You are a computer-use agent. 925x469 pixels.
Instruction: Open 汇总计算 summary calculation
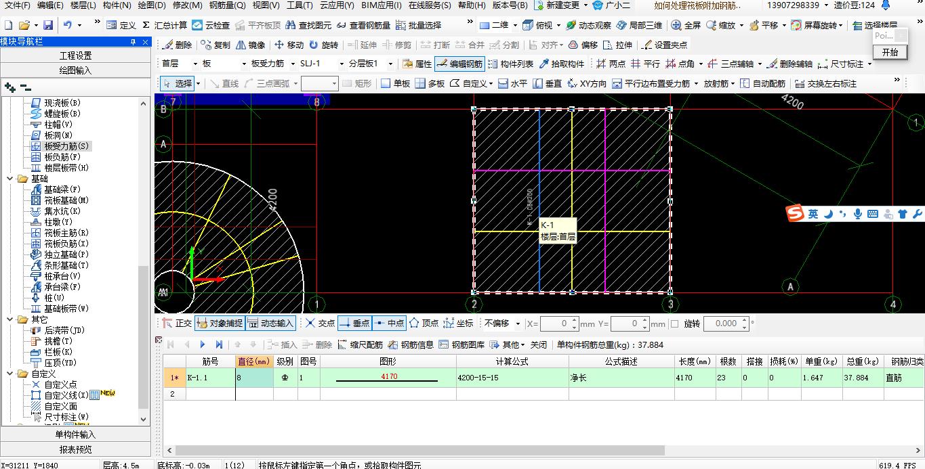click(x=165, y=25)
